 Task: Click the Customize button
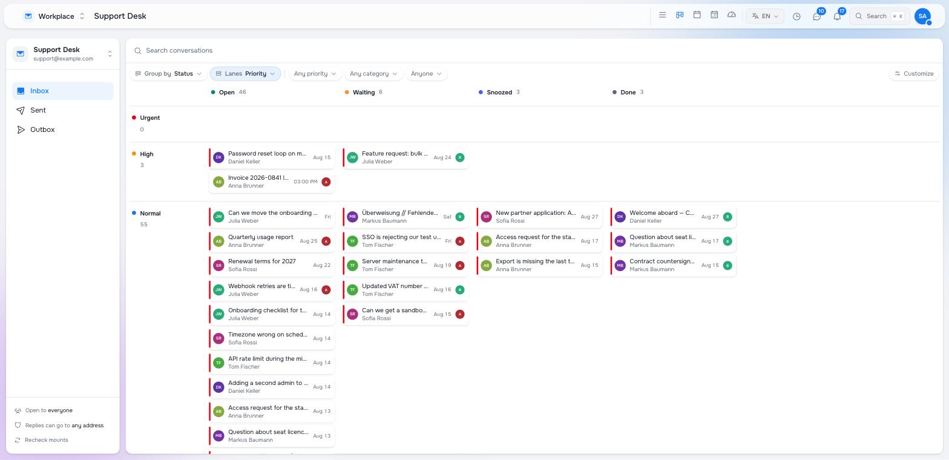pos(914,74)
